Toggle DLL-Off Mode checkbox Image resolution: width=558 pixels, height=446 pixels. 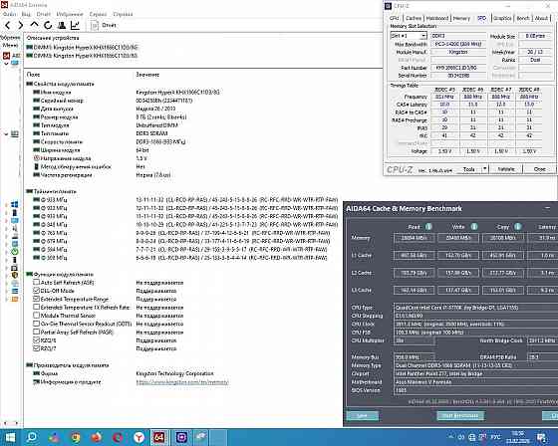pos(36,291)
